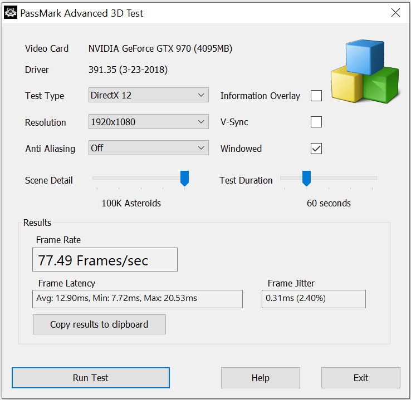The image size is (411, 400).
Task: Copy results to clipboard
Action: (x=99, y=324)
